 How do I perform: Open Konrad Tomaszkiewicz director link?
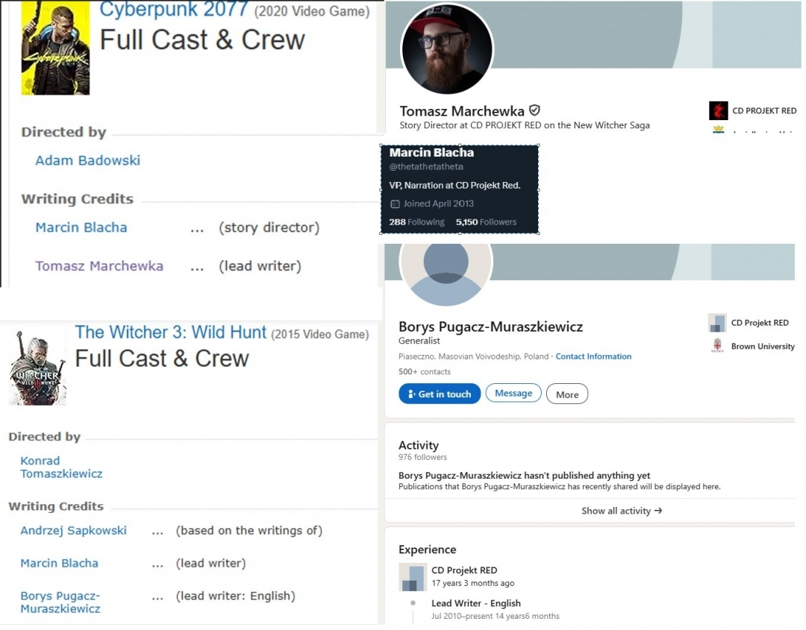61,467
